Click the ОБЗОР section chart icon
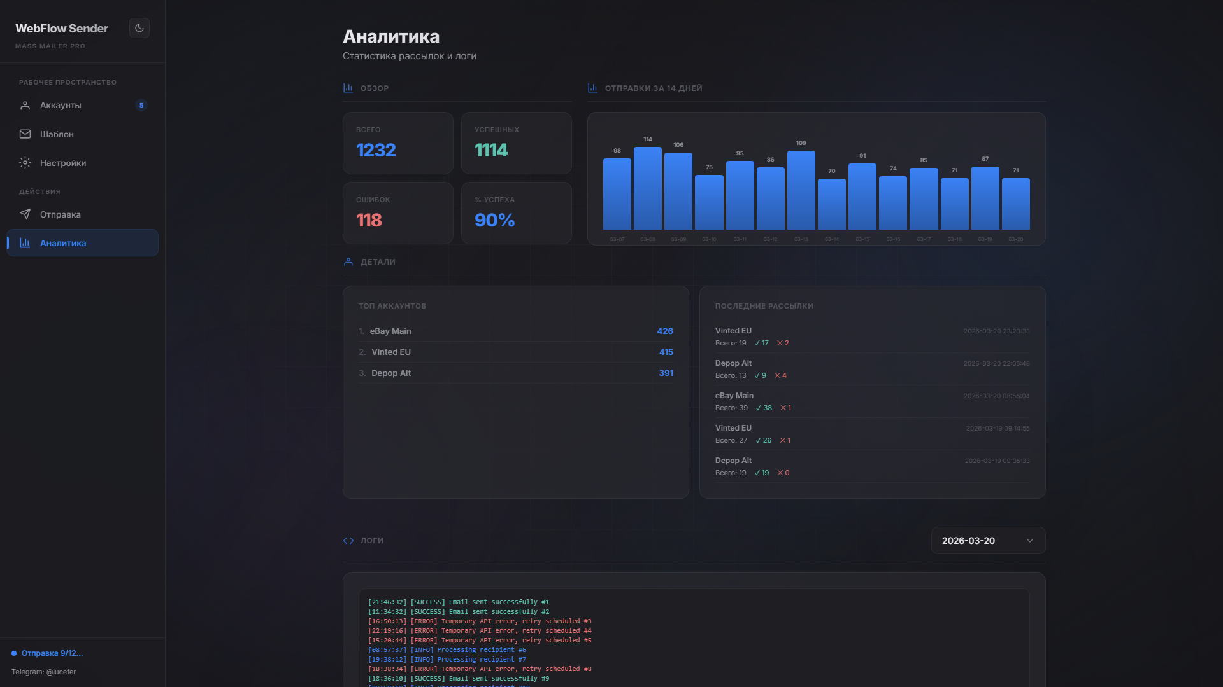This screenshot has height=687, width=1223. pos(348,88)
